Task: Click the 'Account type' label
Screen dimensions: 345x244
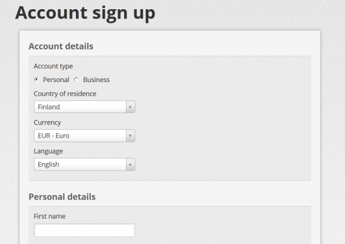Action: point(53,67)
